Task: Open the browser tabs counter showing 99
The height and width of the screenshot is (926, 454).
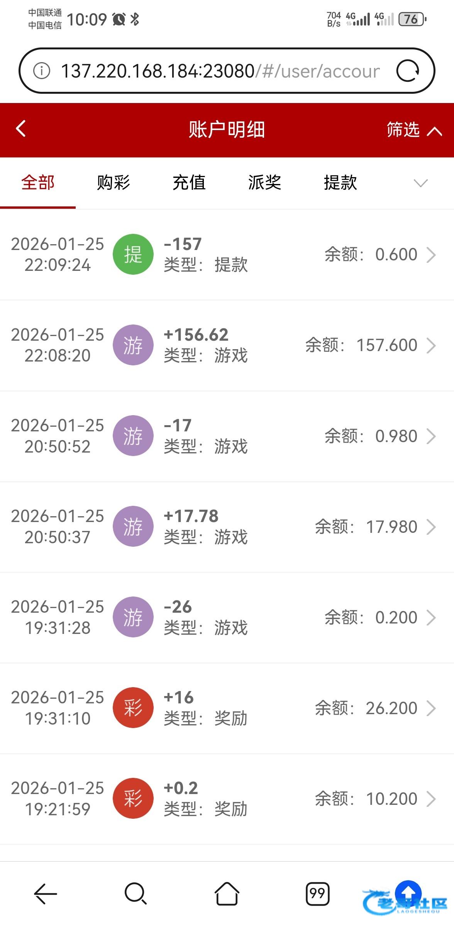Action: tap(317, 894)
